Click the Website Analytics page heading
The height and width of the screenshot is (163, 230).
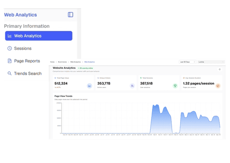64,68
